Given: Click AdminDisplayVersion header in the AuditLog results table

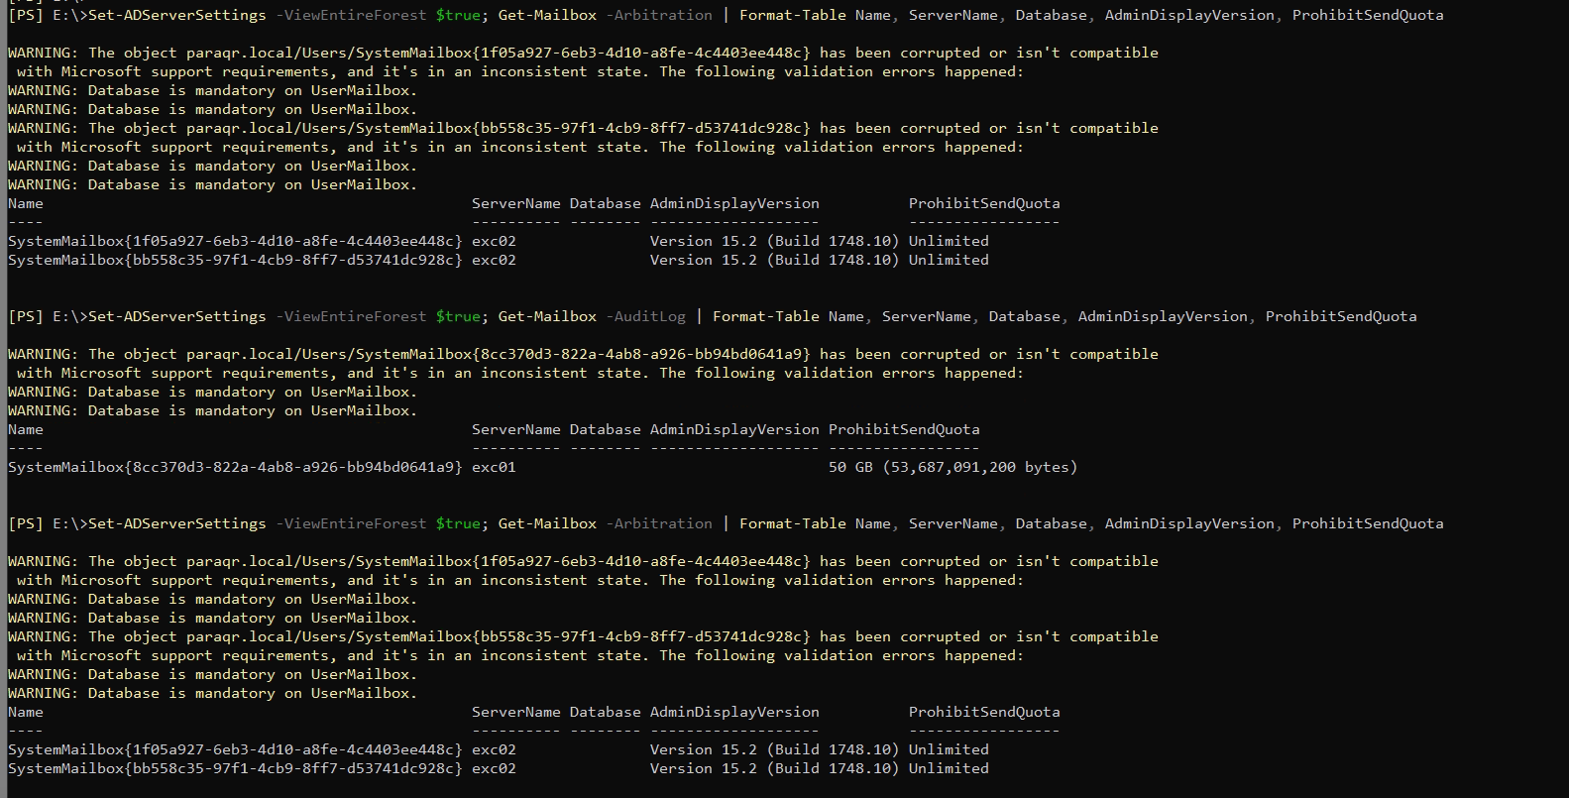Looking at the screenshot, I should (x=734, y=429).
